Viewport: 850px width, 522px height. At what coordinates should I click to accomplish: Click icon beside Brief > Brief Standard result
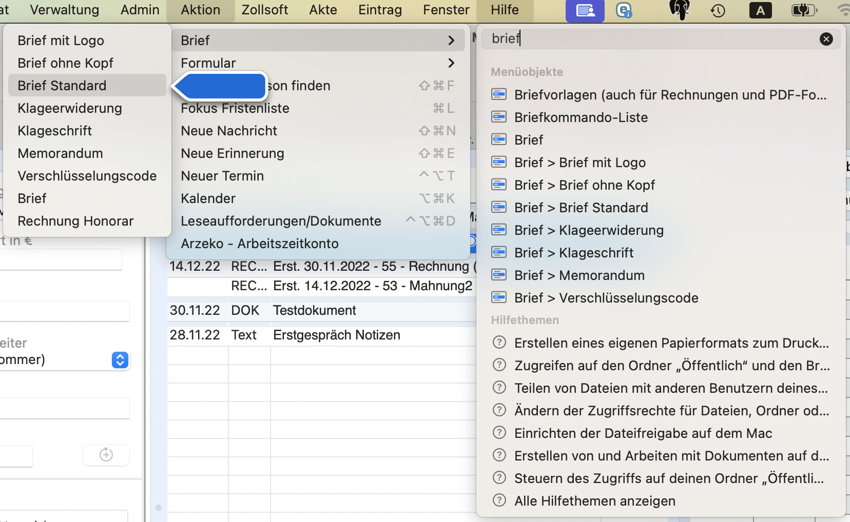499,207
